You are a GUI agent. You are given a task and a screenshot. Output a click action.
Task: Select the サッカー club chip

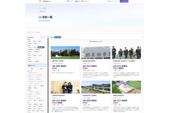[31, 77]
